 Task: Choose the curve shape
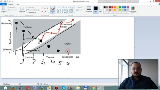60,7
